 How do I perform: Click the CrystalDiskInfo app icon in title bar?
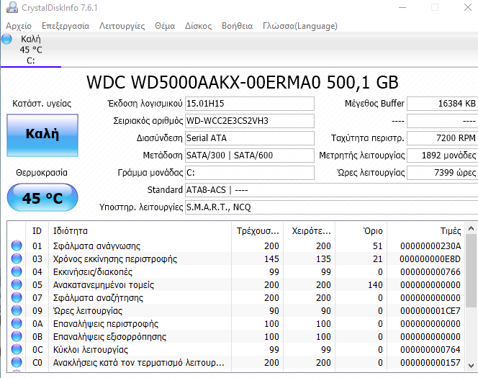coord(12,8)
